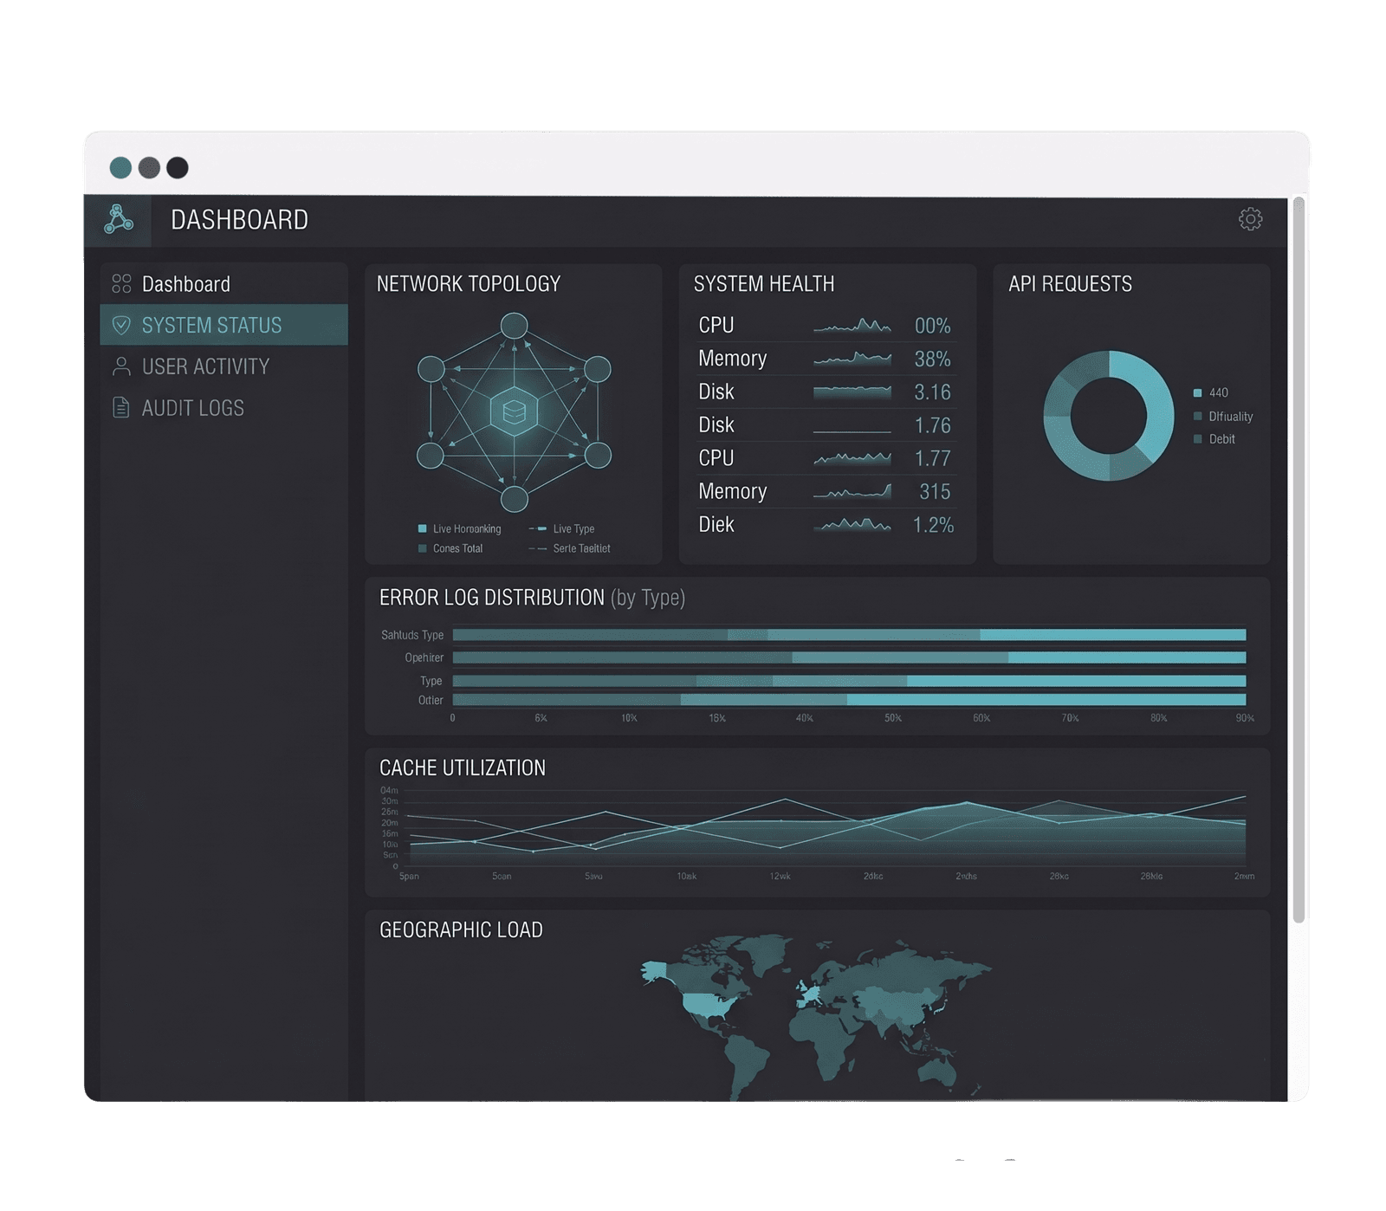Click the API requests donut chart
Screen dimensions: 1386x1211
[x=1108, y=416]
